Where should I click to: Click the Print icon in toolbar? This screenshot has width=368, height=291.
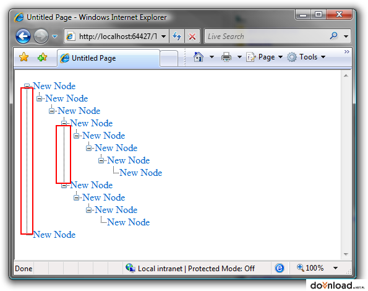click(x=226, y=57)
